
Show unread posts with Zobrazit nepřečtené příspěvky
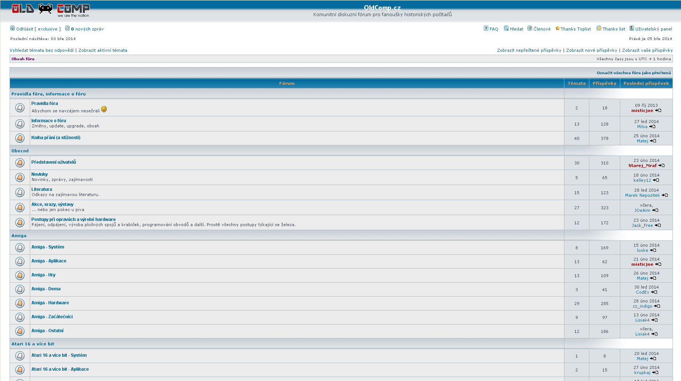529,50
